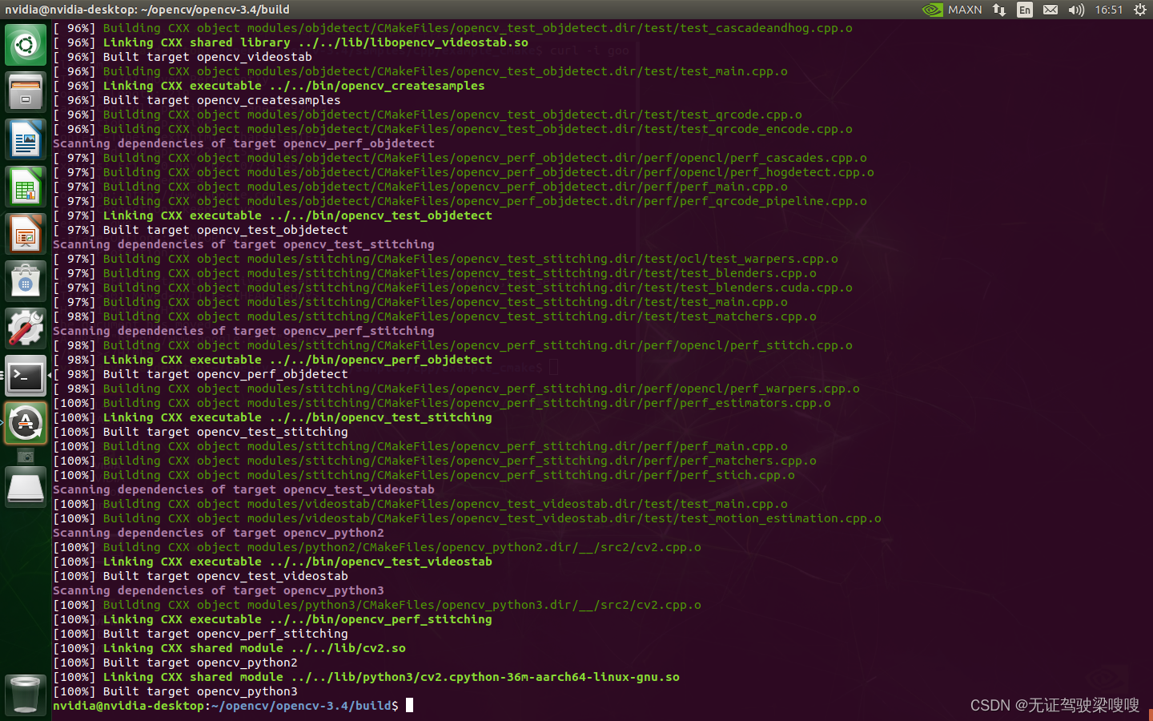Click "Scanning dependencies of target opencv_test_videostab" line
This screenshot has width=1153, height=721.
click(243, 489)
